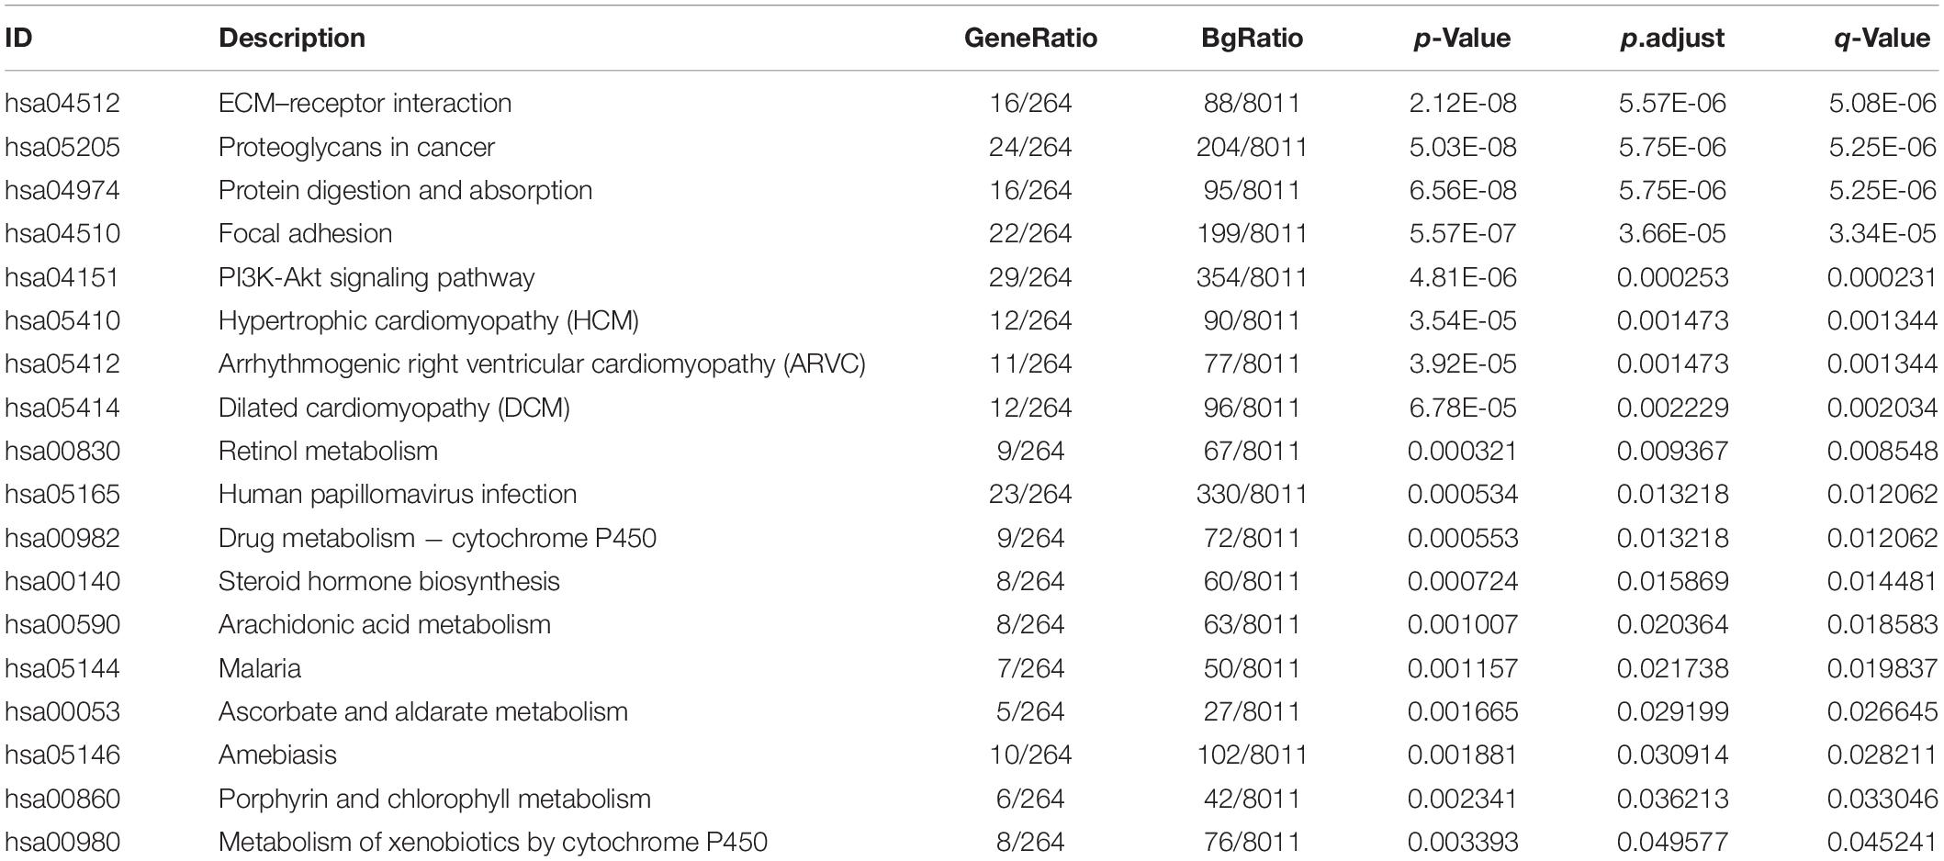Select the Description column header
1944x861 pixels.
coord(292,38)
